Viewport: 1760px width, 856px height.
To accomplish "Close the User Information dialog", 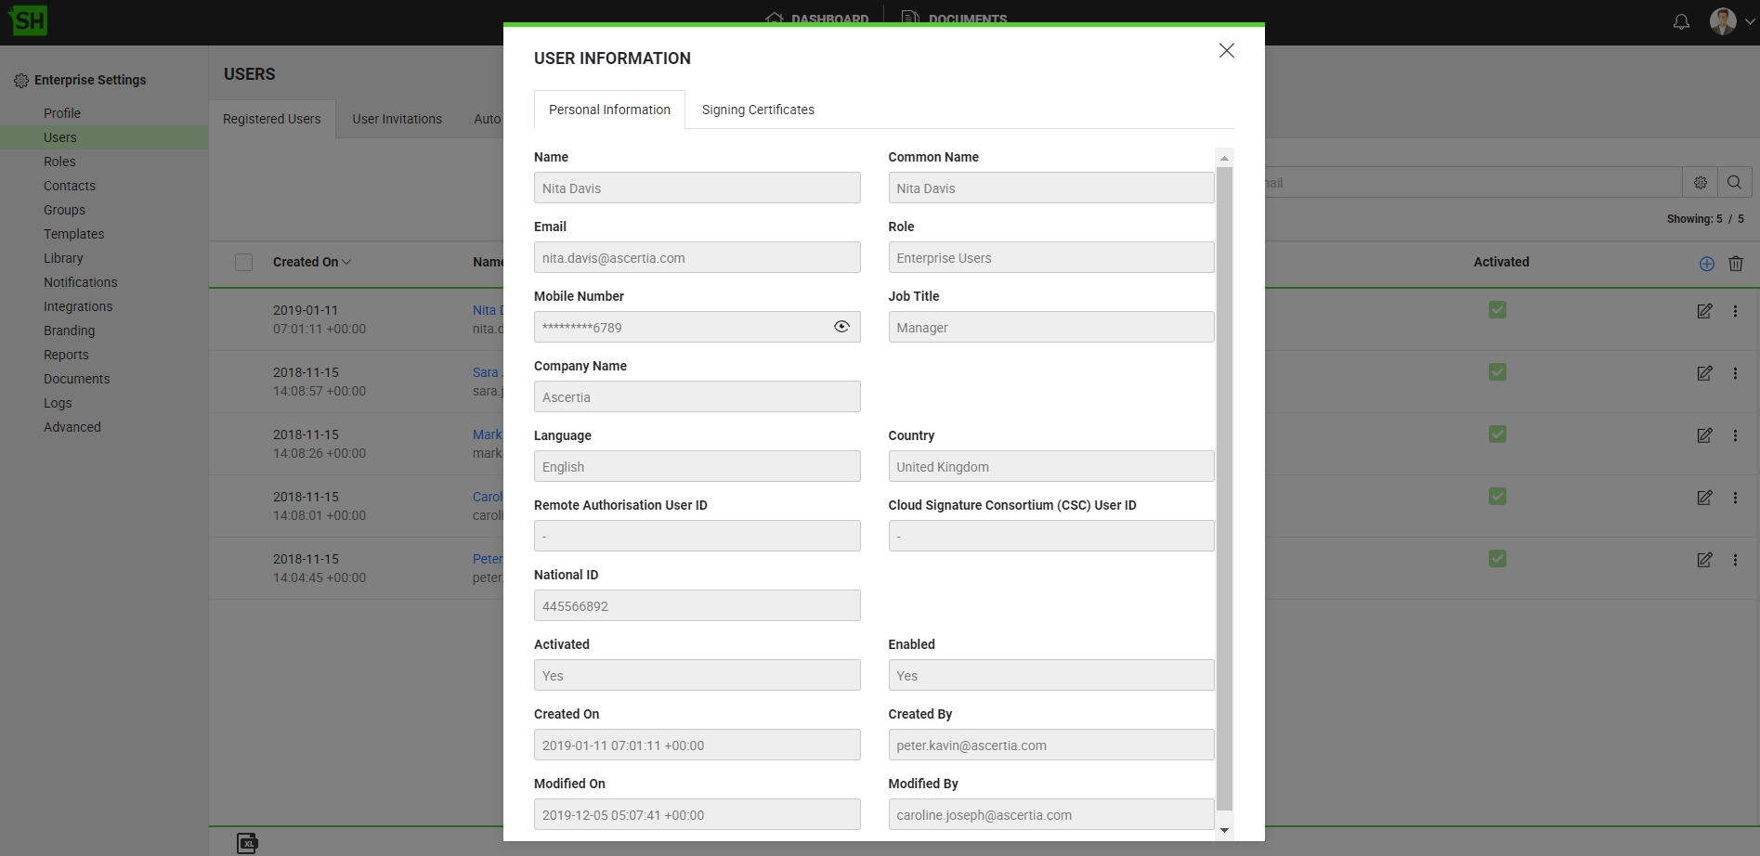I will (x=1226, y=51).
